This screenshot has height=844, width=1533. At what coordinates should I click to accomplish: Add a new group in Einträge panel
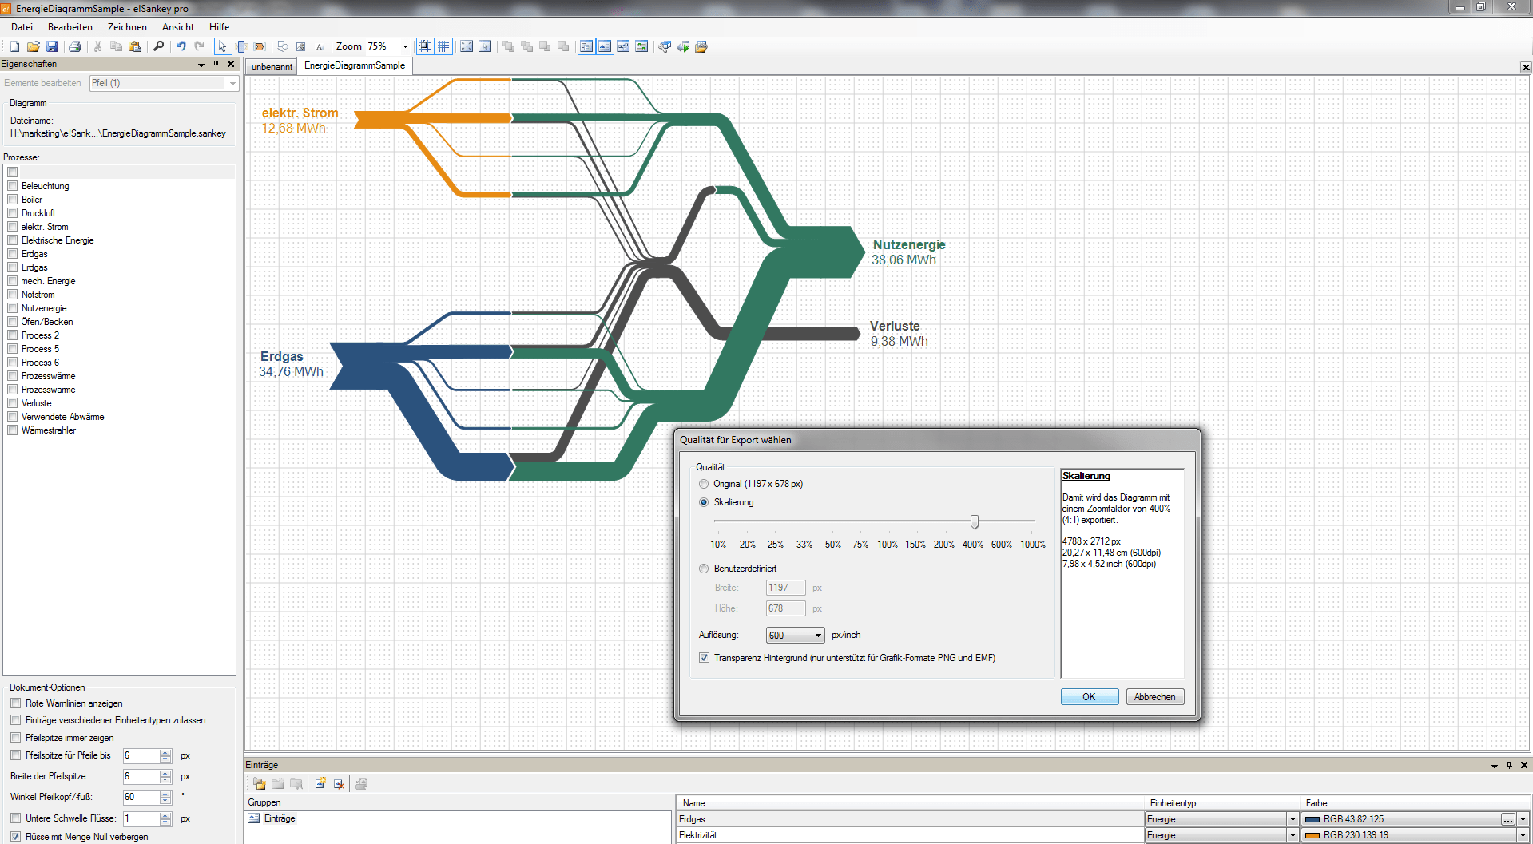[x=260, y=784]
